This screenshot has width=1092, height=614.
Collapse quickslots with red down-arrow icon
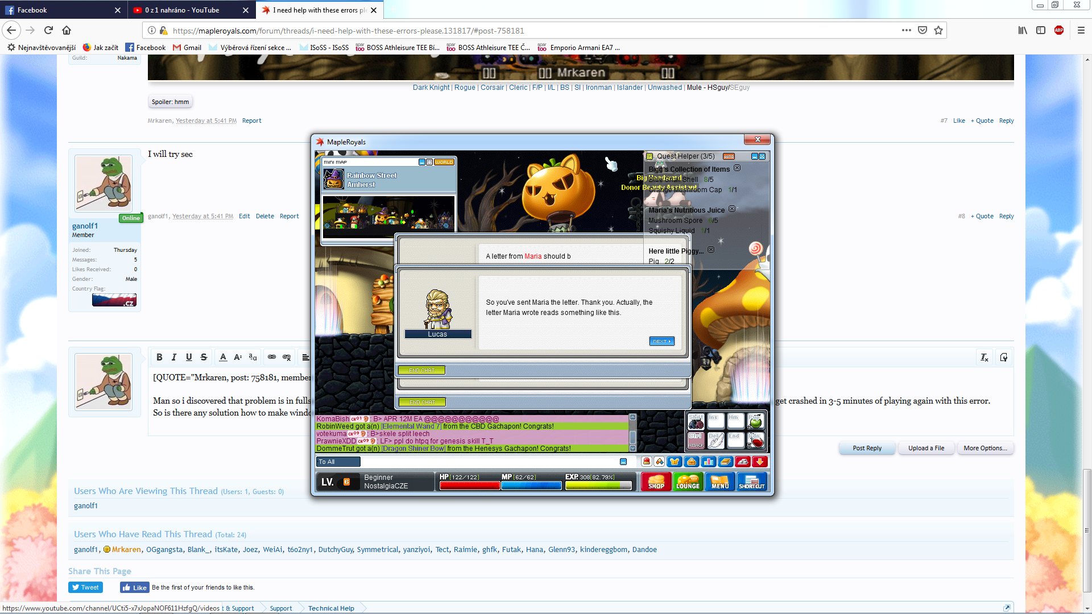click(760, 462)
